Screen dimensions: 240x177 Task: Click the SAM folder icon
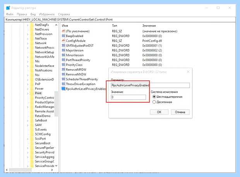click(x=32, y=125)
